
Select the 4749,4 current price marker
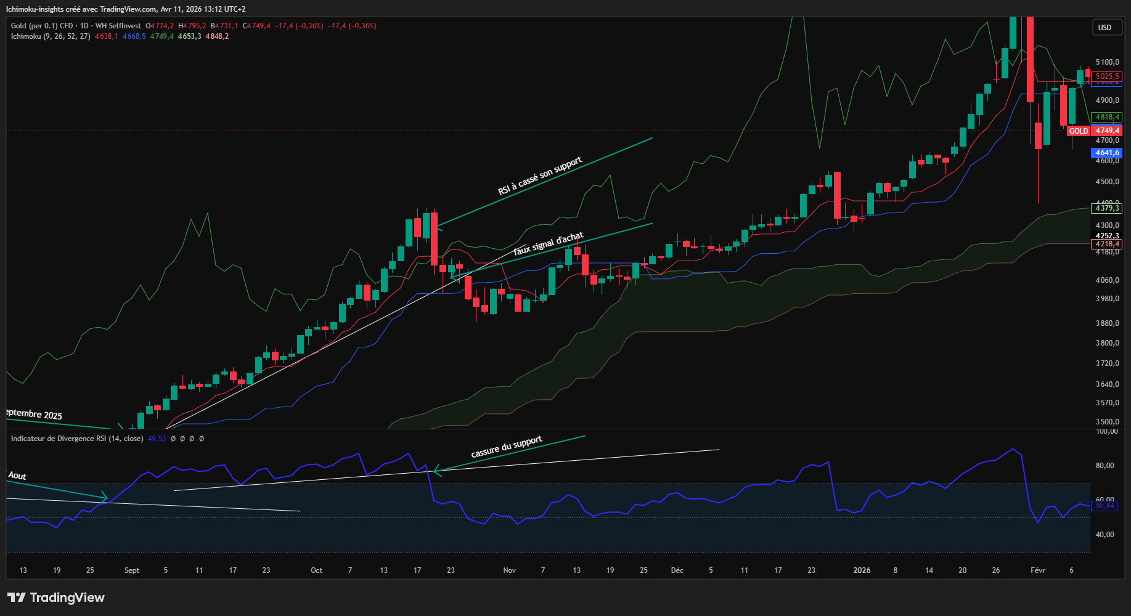[x=1107, y=131]
